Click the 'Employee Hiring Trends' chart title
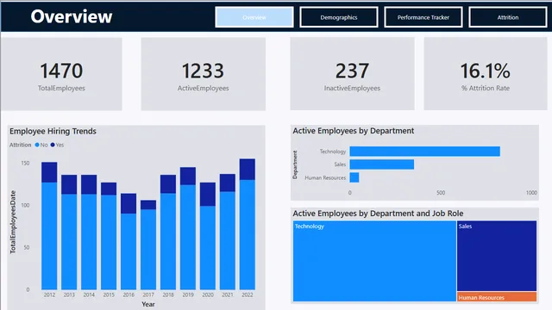Screen dimensions: 552x310 pyautogui.click(x=53, y=131)
